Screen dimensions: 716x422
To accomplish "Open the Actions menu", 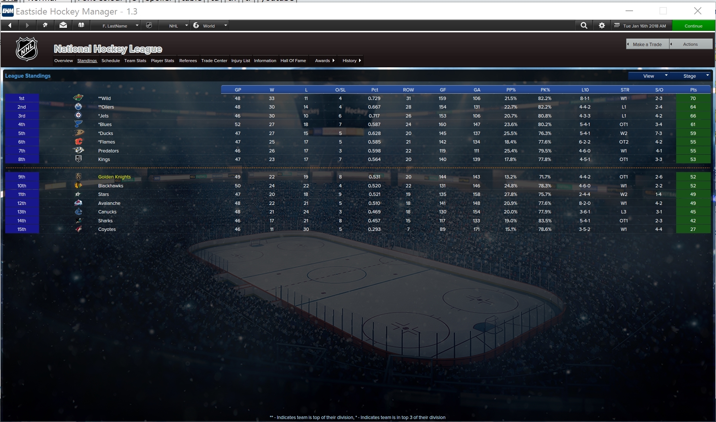I will 691,44.
